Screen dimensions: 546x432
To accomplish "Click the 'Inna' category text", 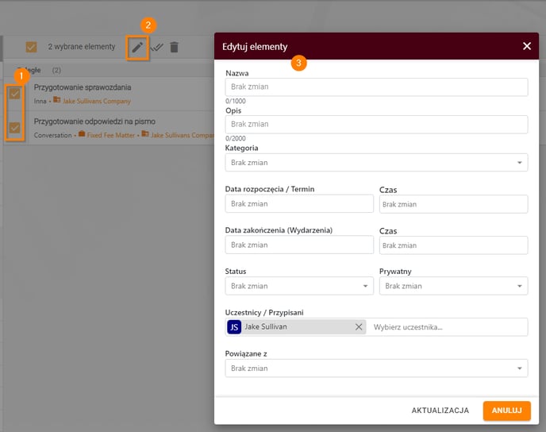I will [x=40, y=101].
